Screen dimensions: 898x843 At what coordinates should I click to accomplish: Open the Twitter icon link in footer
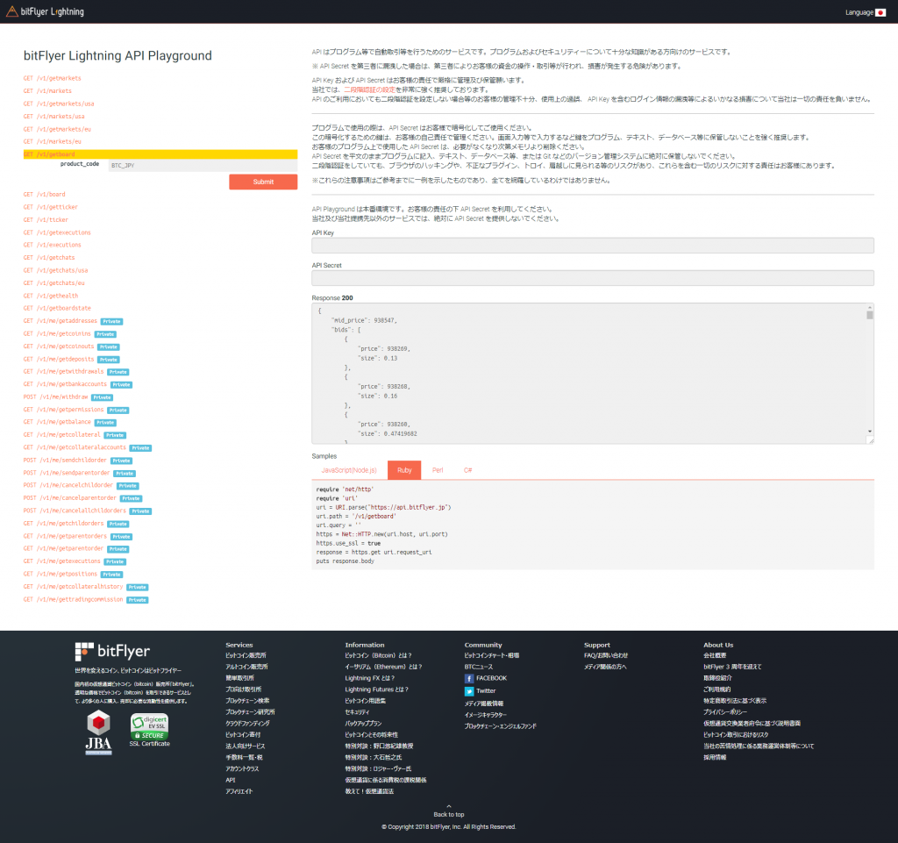[469, 691]
